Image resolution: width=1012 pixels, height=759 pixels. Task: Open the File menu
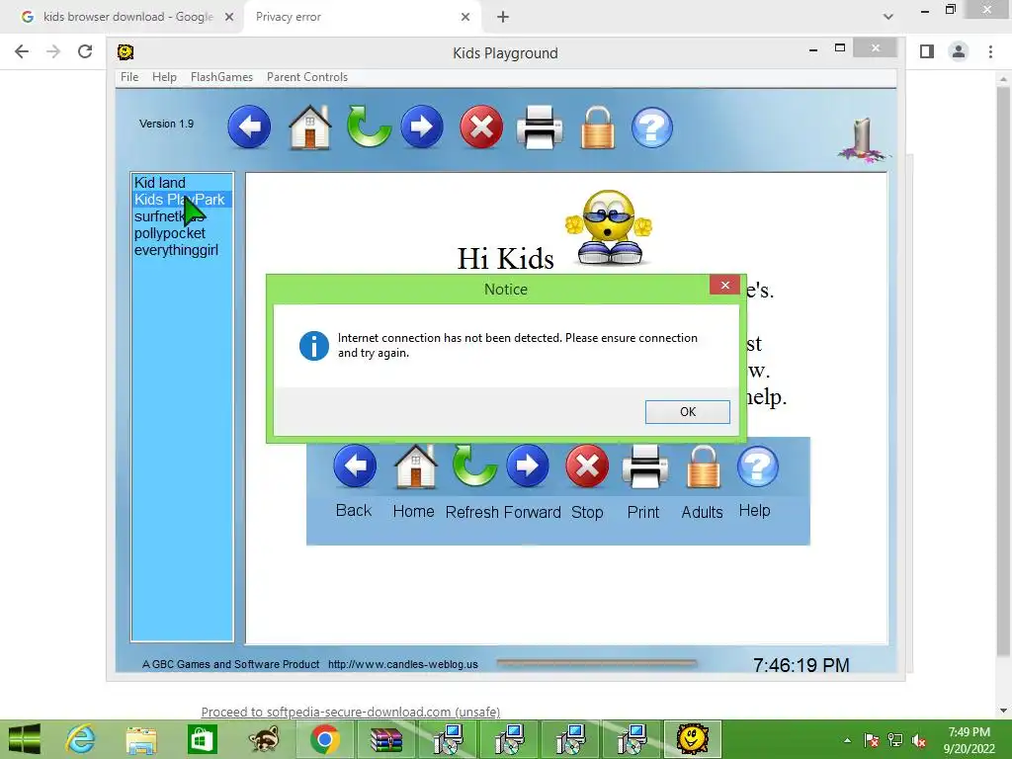point(129,77)
